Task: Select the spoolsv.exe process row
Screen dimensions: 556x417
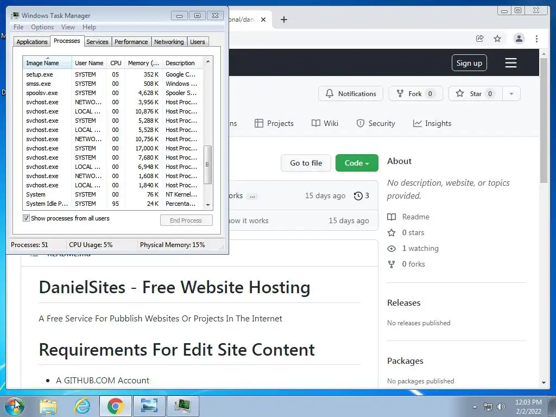Action: pyautogui.click(x=113, y=93)
